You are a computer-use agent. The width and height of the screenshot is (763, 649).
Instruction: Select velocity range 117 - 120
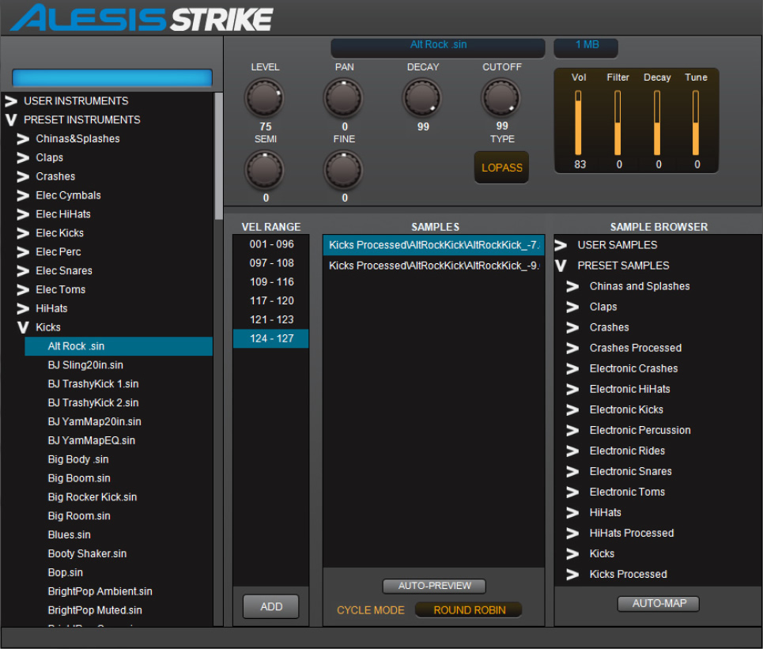271,300
